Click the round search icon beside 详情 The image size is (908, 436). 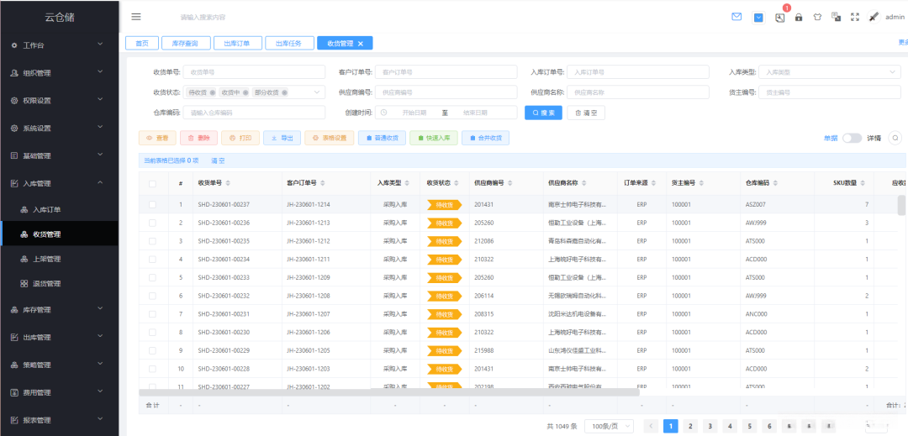(x=895, y=138)
